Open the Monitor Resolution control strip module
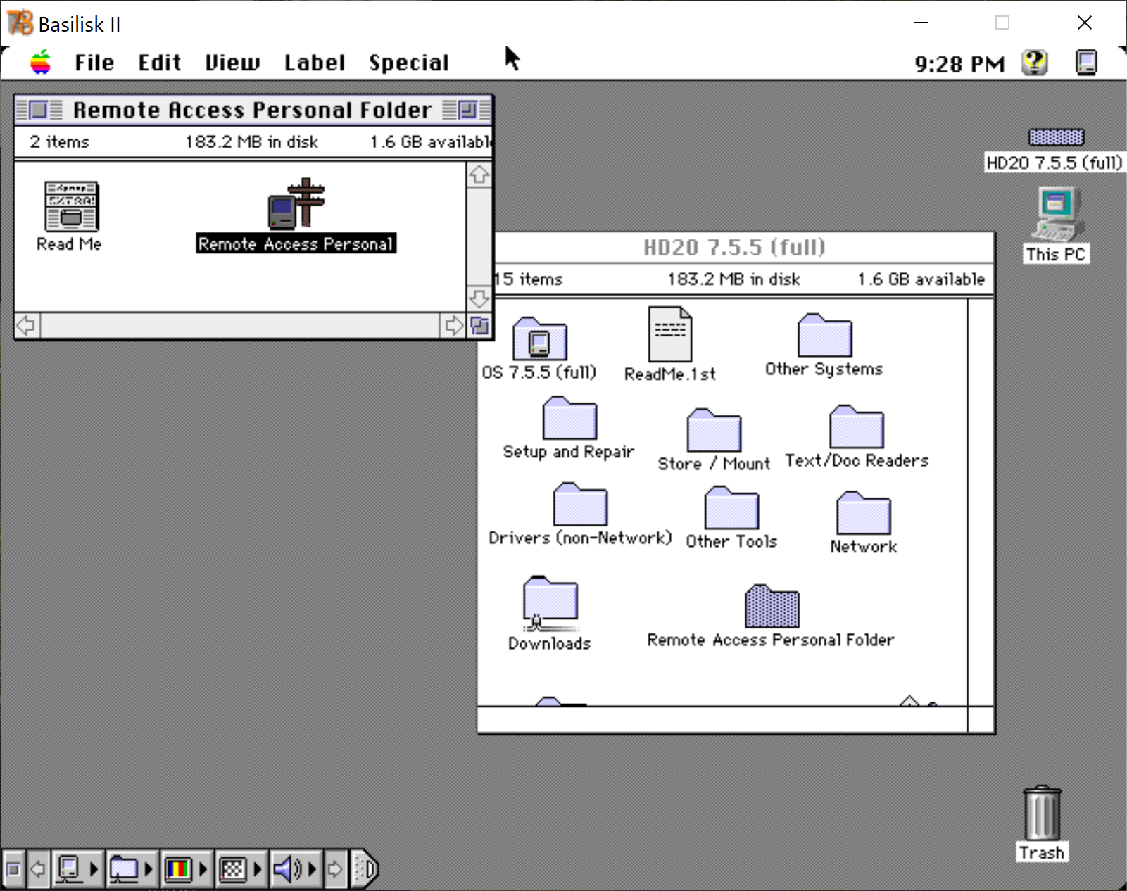 pos(241,870)
